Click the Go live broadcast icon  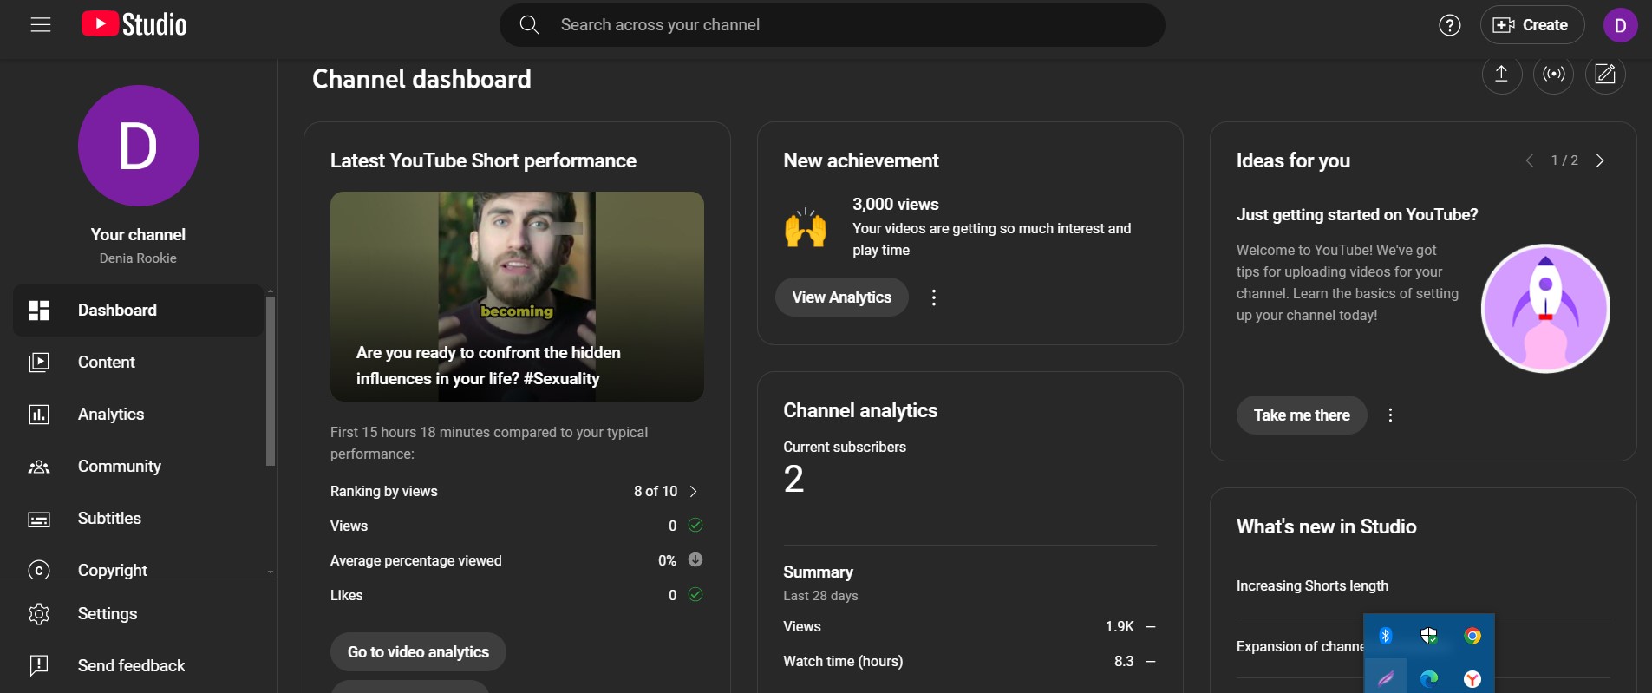pyautogui.click(x=1553, y=75)
